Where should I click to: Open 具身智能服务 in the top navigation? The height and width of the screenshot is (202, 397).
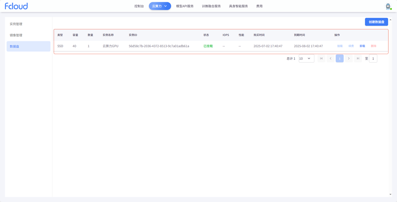point(238,6)
